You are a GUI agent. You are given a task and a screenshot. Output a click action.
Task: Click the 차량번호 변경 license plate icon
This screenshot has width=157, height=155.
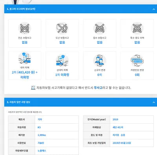pyautogui.click(x=137, y=61)
